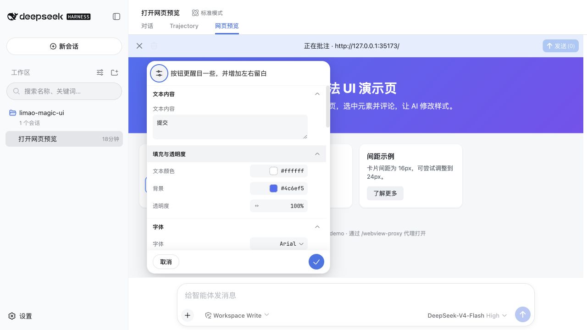Confirm annotation with blue checkmark button
The height and width of the screenshot is (330, 587).
[x=316, y=262]
